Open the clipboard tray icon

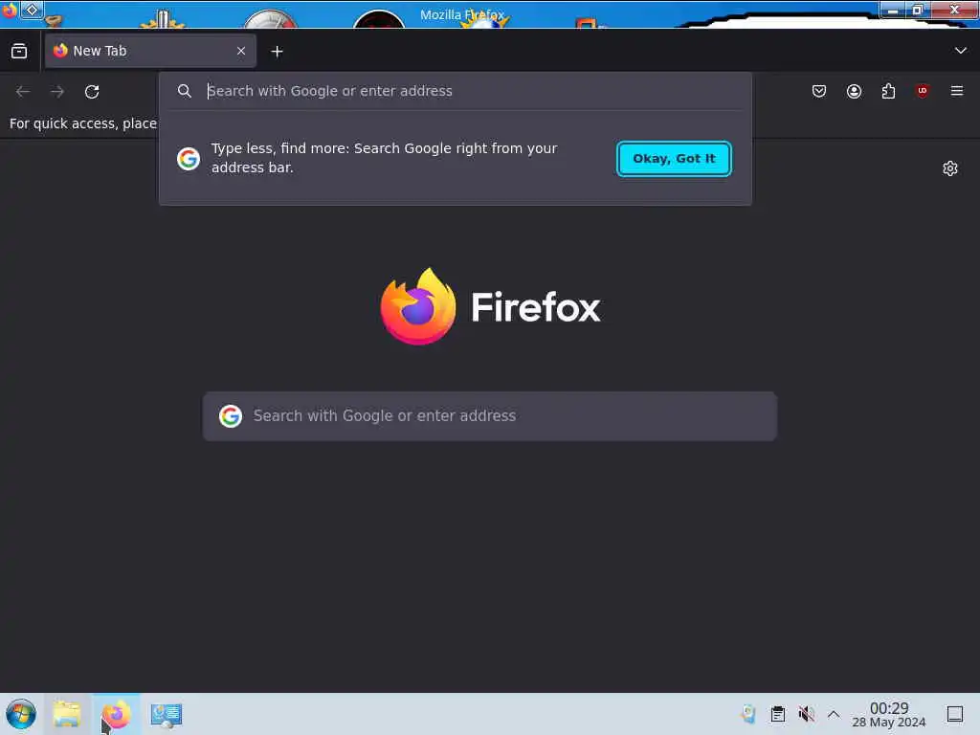coord(777,714)
